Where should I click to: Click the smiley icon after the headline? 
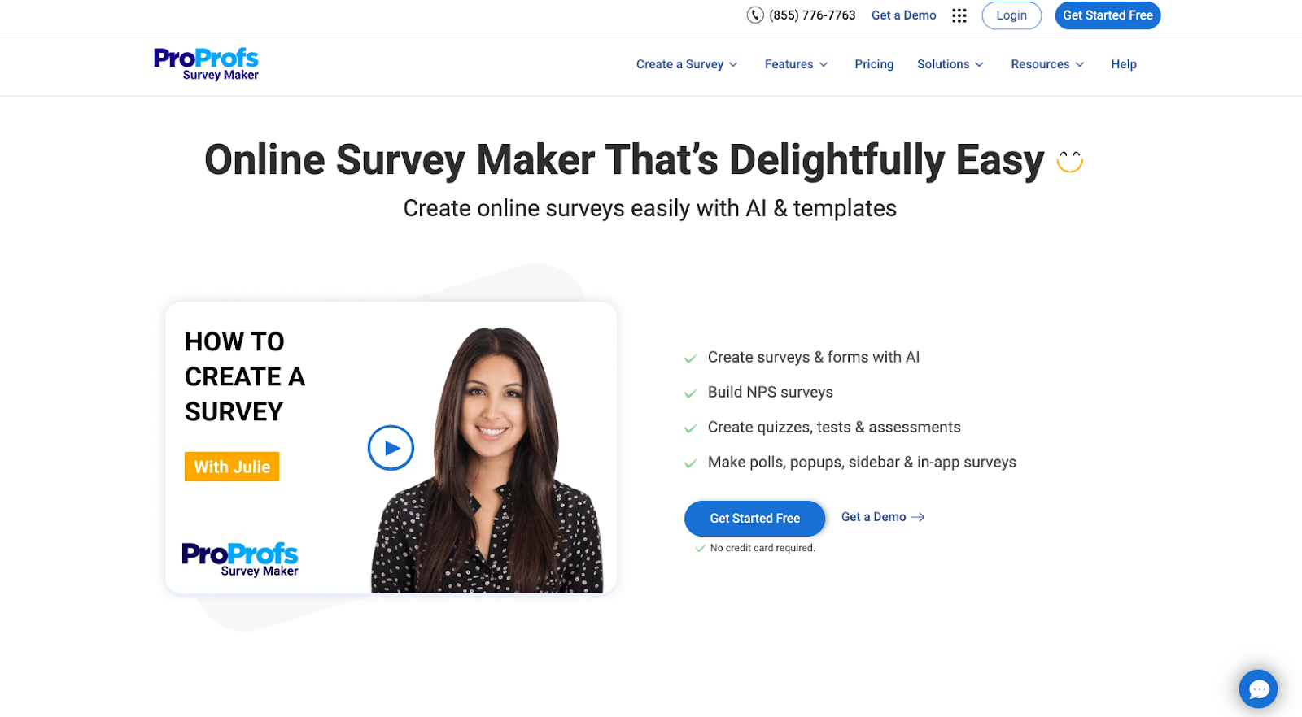pyautogui.click(x=1070, y=161)
